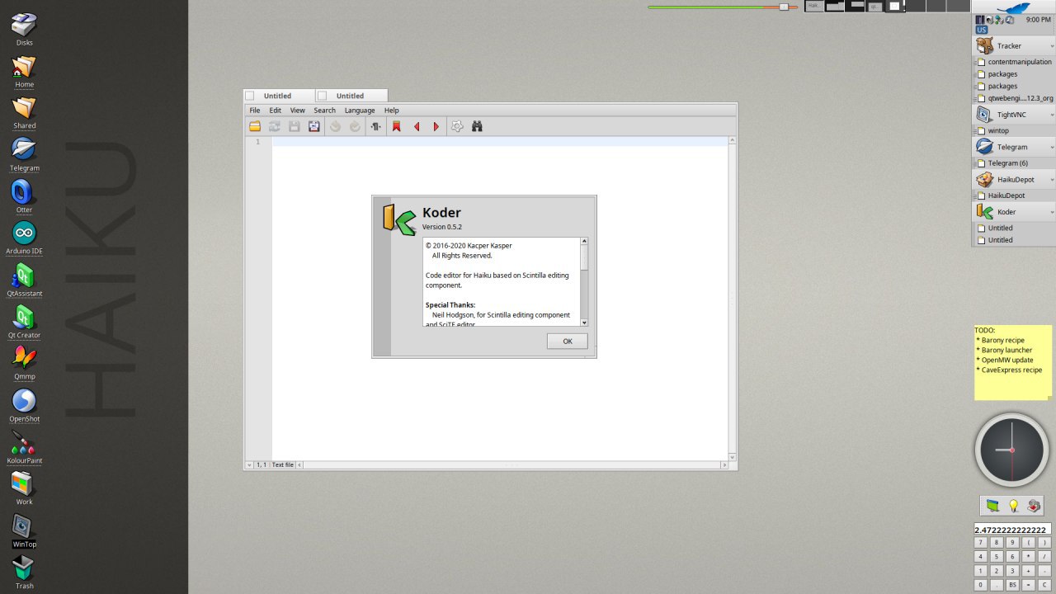1056x594 pixels.
Task: Launch Qmmp music player from desktop
Action: coord(24,362)
